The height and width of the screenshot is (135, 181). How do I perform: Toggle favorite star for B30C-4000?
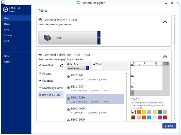tap(68, 110)
